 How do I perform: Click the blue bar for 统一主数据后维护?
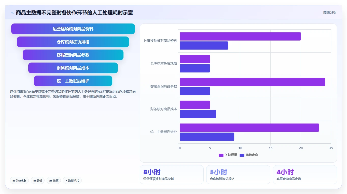pos(207,137)
